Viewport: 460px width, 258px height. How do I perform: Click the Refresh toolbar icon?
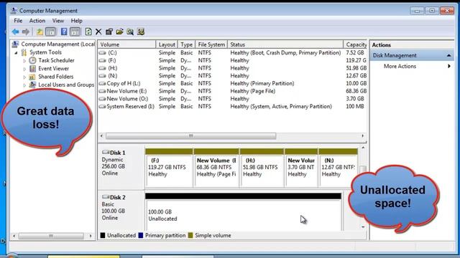88,32
